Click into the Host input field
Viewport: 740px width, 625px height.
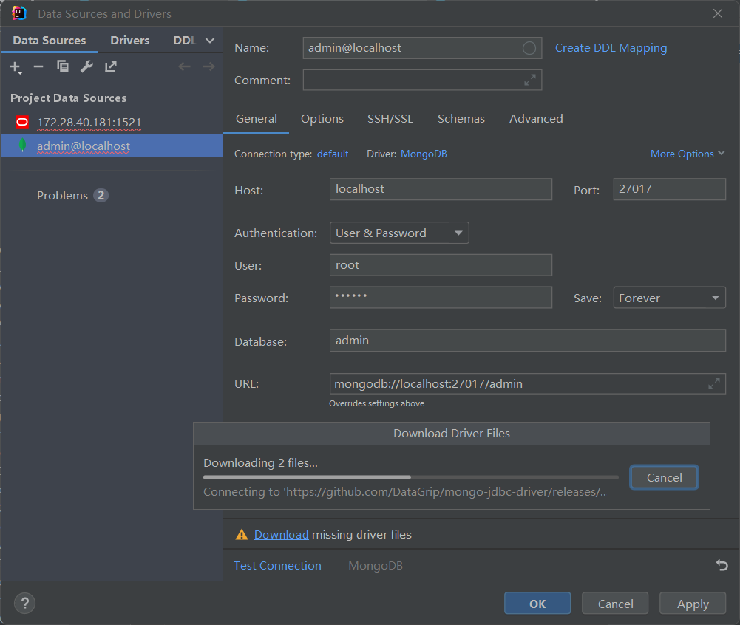(x=441, y=189)
